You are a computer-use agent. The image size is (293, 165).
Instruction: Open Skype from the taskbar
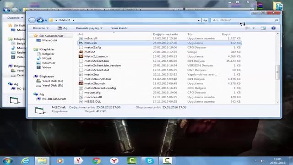[x=150, y=161]
